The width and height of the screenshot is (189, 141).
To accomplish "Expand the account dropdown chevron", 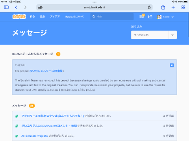I will click(x=172, y=17).
